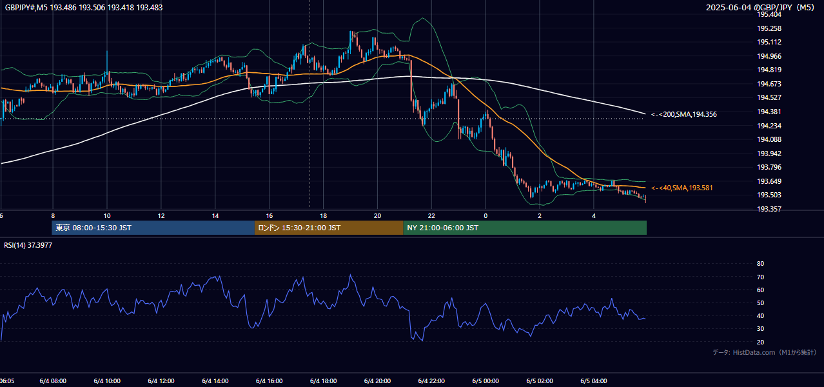Select the ロンドン 15:30-21:00 JST session bar
The image size is (824, 387).
(329, 228)
